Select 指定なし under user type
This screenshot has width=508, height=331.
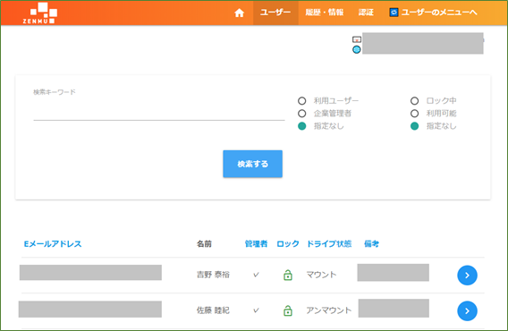[302, 126]
